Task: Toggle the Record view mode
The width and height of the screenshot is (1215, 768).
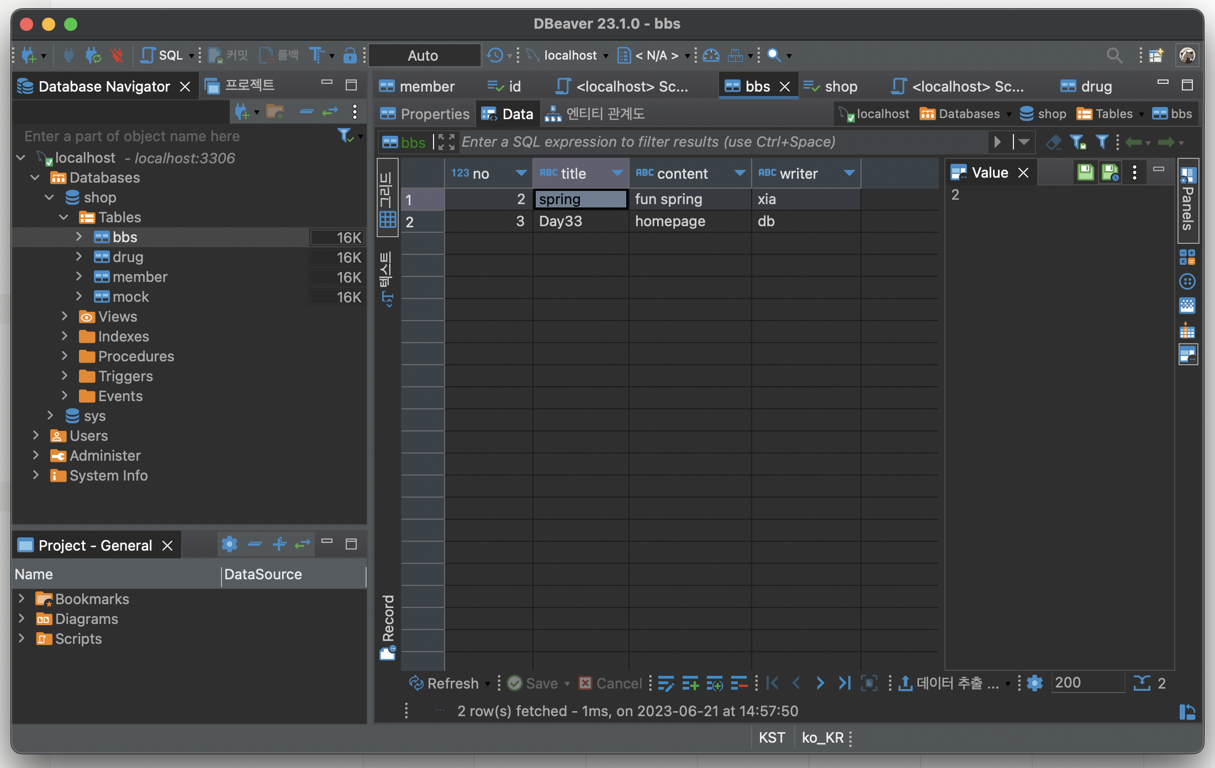Action: pos(388,626)
